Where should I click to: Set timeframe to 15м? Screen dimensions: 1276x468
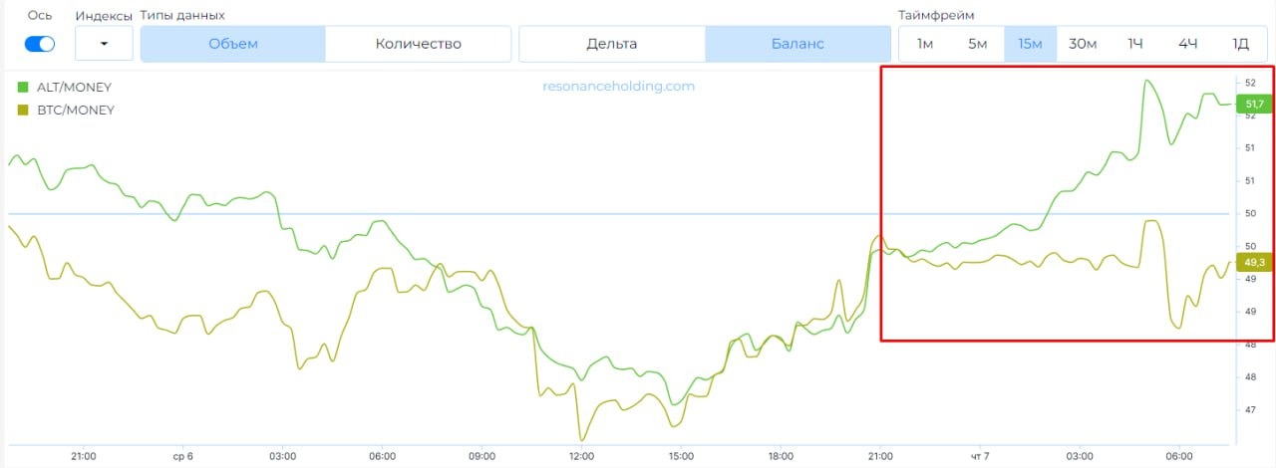click(1030, 44)
